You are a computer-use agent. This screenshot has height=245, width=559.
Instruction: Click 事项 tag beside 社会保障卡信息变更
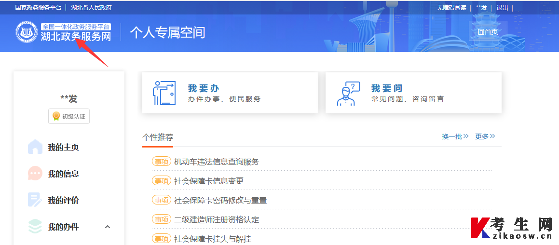coord(162,181)
